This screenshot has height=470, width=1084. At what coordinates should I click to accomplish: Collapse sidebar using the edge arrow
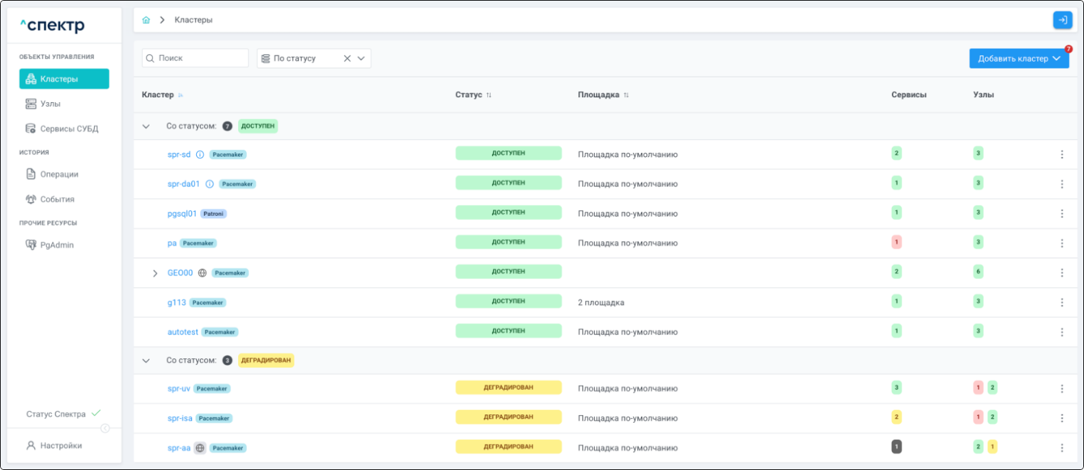tap(105, 428)
